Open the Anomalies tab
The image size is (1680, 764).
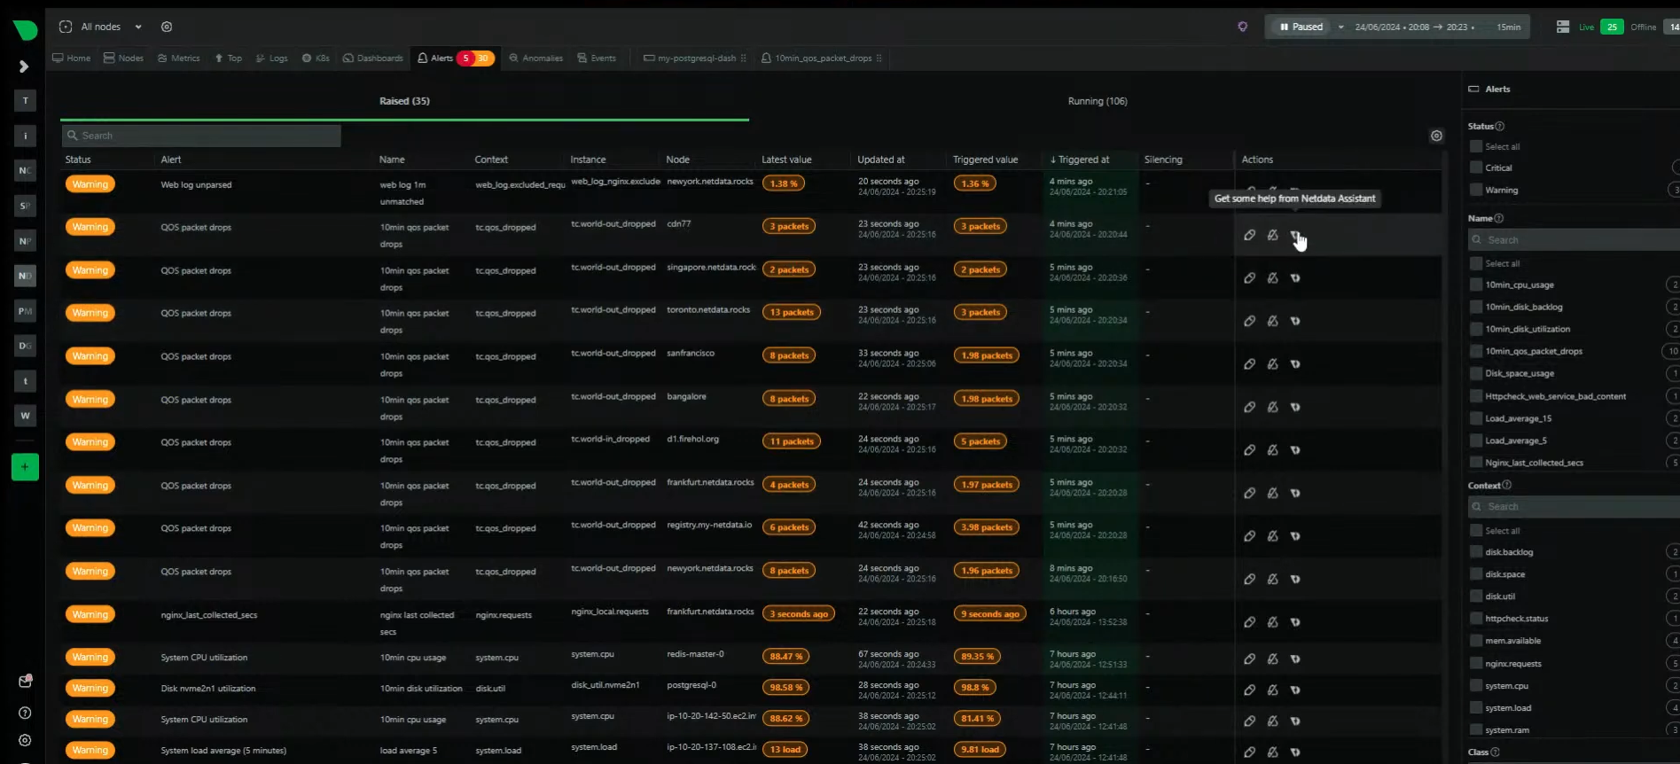pos(535,58)
